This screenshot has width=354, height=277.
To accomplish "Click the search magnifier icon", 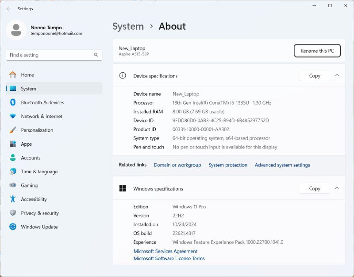I will [96, 55].
